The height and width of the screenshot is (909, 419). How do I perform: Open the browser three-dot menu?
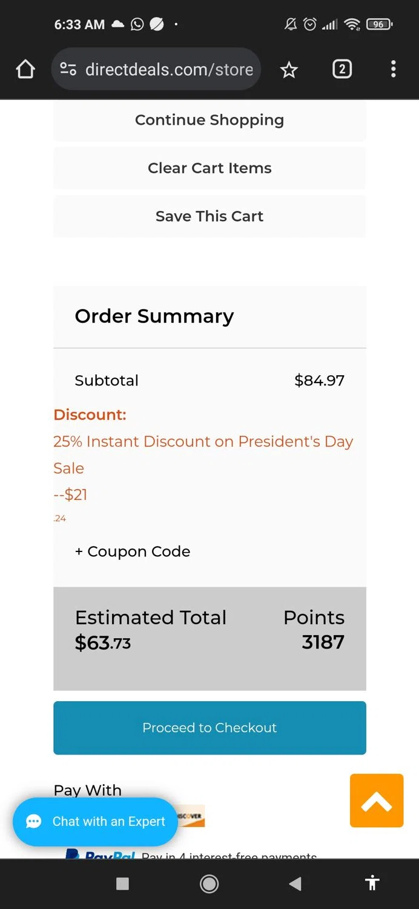393,69
